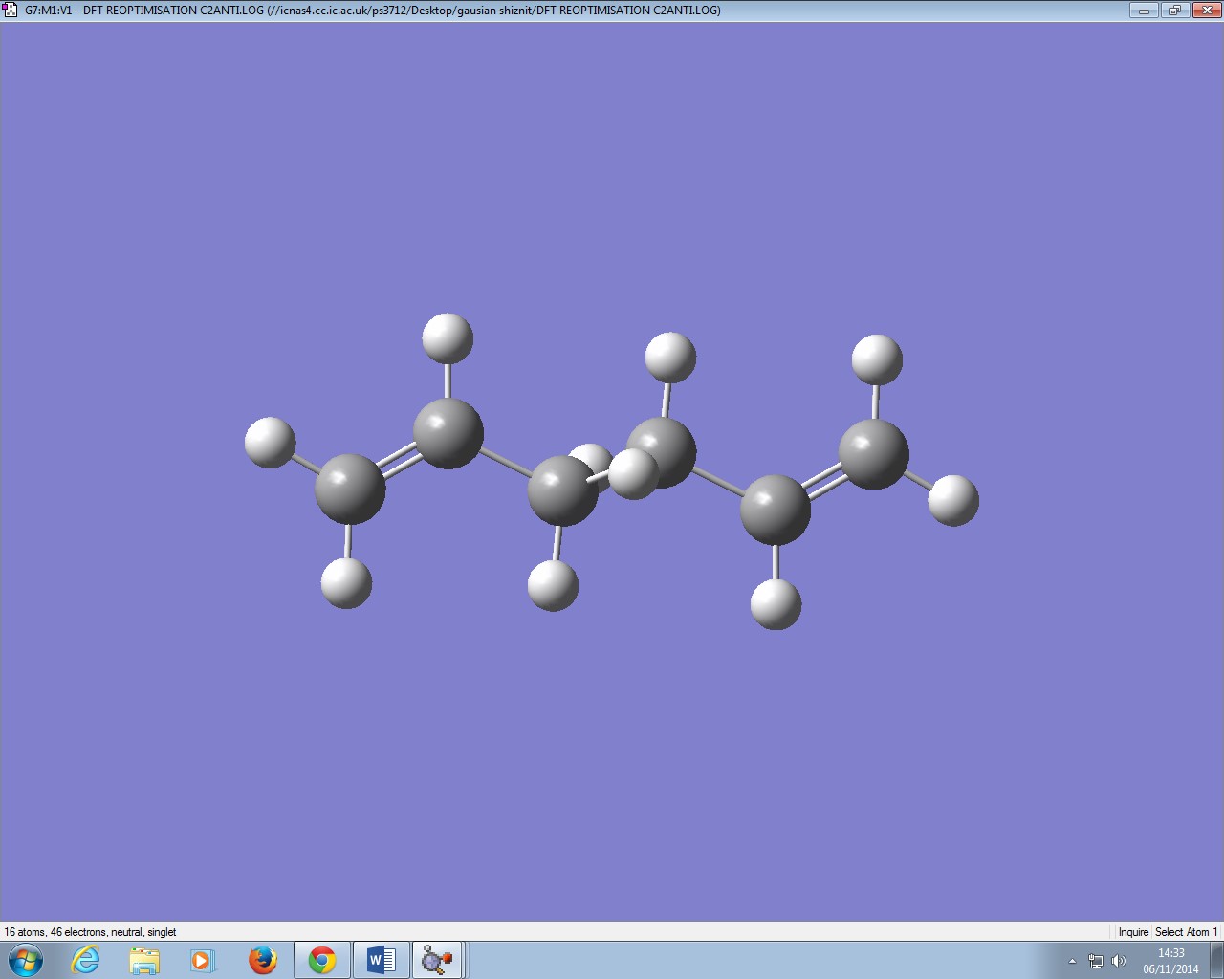Screen dimensions: 1224x979
Task: Open Windows Explorer from the taskbar
Action: 144,960
